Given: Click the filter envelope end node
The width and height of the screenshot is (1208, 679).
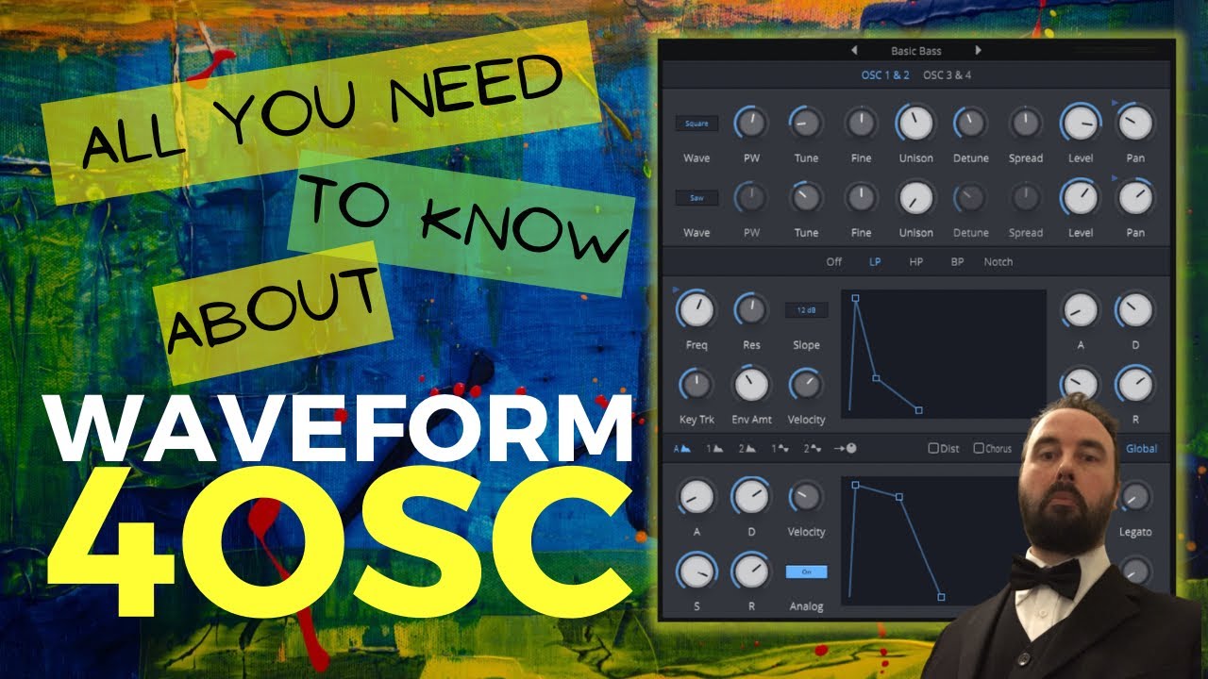Looking at the screenshot, I should [x=919, y=410].
